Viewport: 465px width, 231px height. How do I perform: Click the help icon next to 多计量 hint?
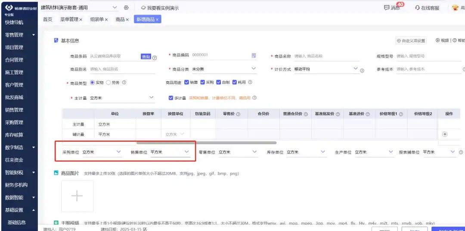click(x=254, y=98)
